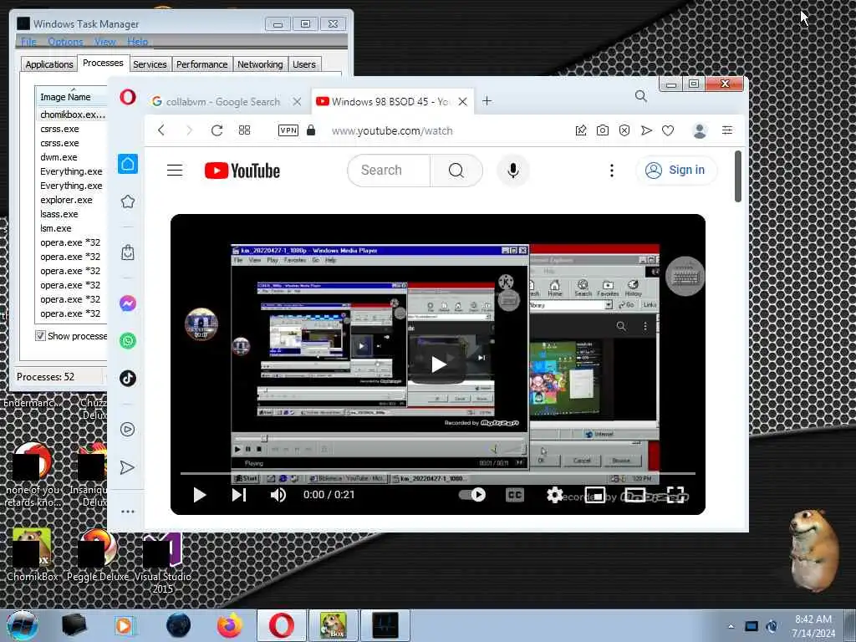The height and width of the screenshot is (642, 856).
Task: Open WhatsApp in Opera sidebar
Action: (x=128, y=341)
